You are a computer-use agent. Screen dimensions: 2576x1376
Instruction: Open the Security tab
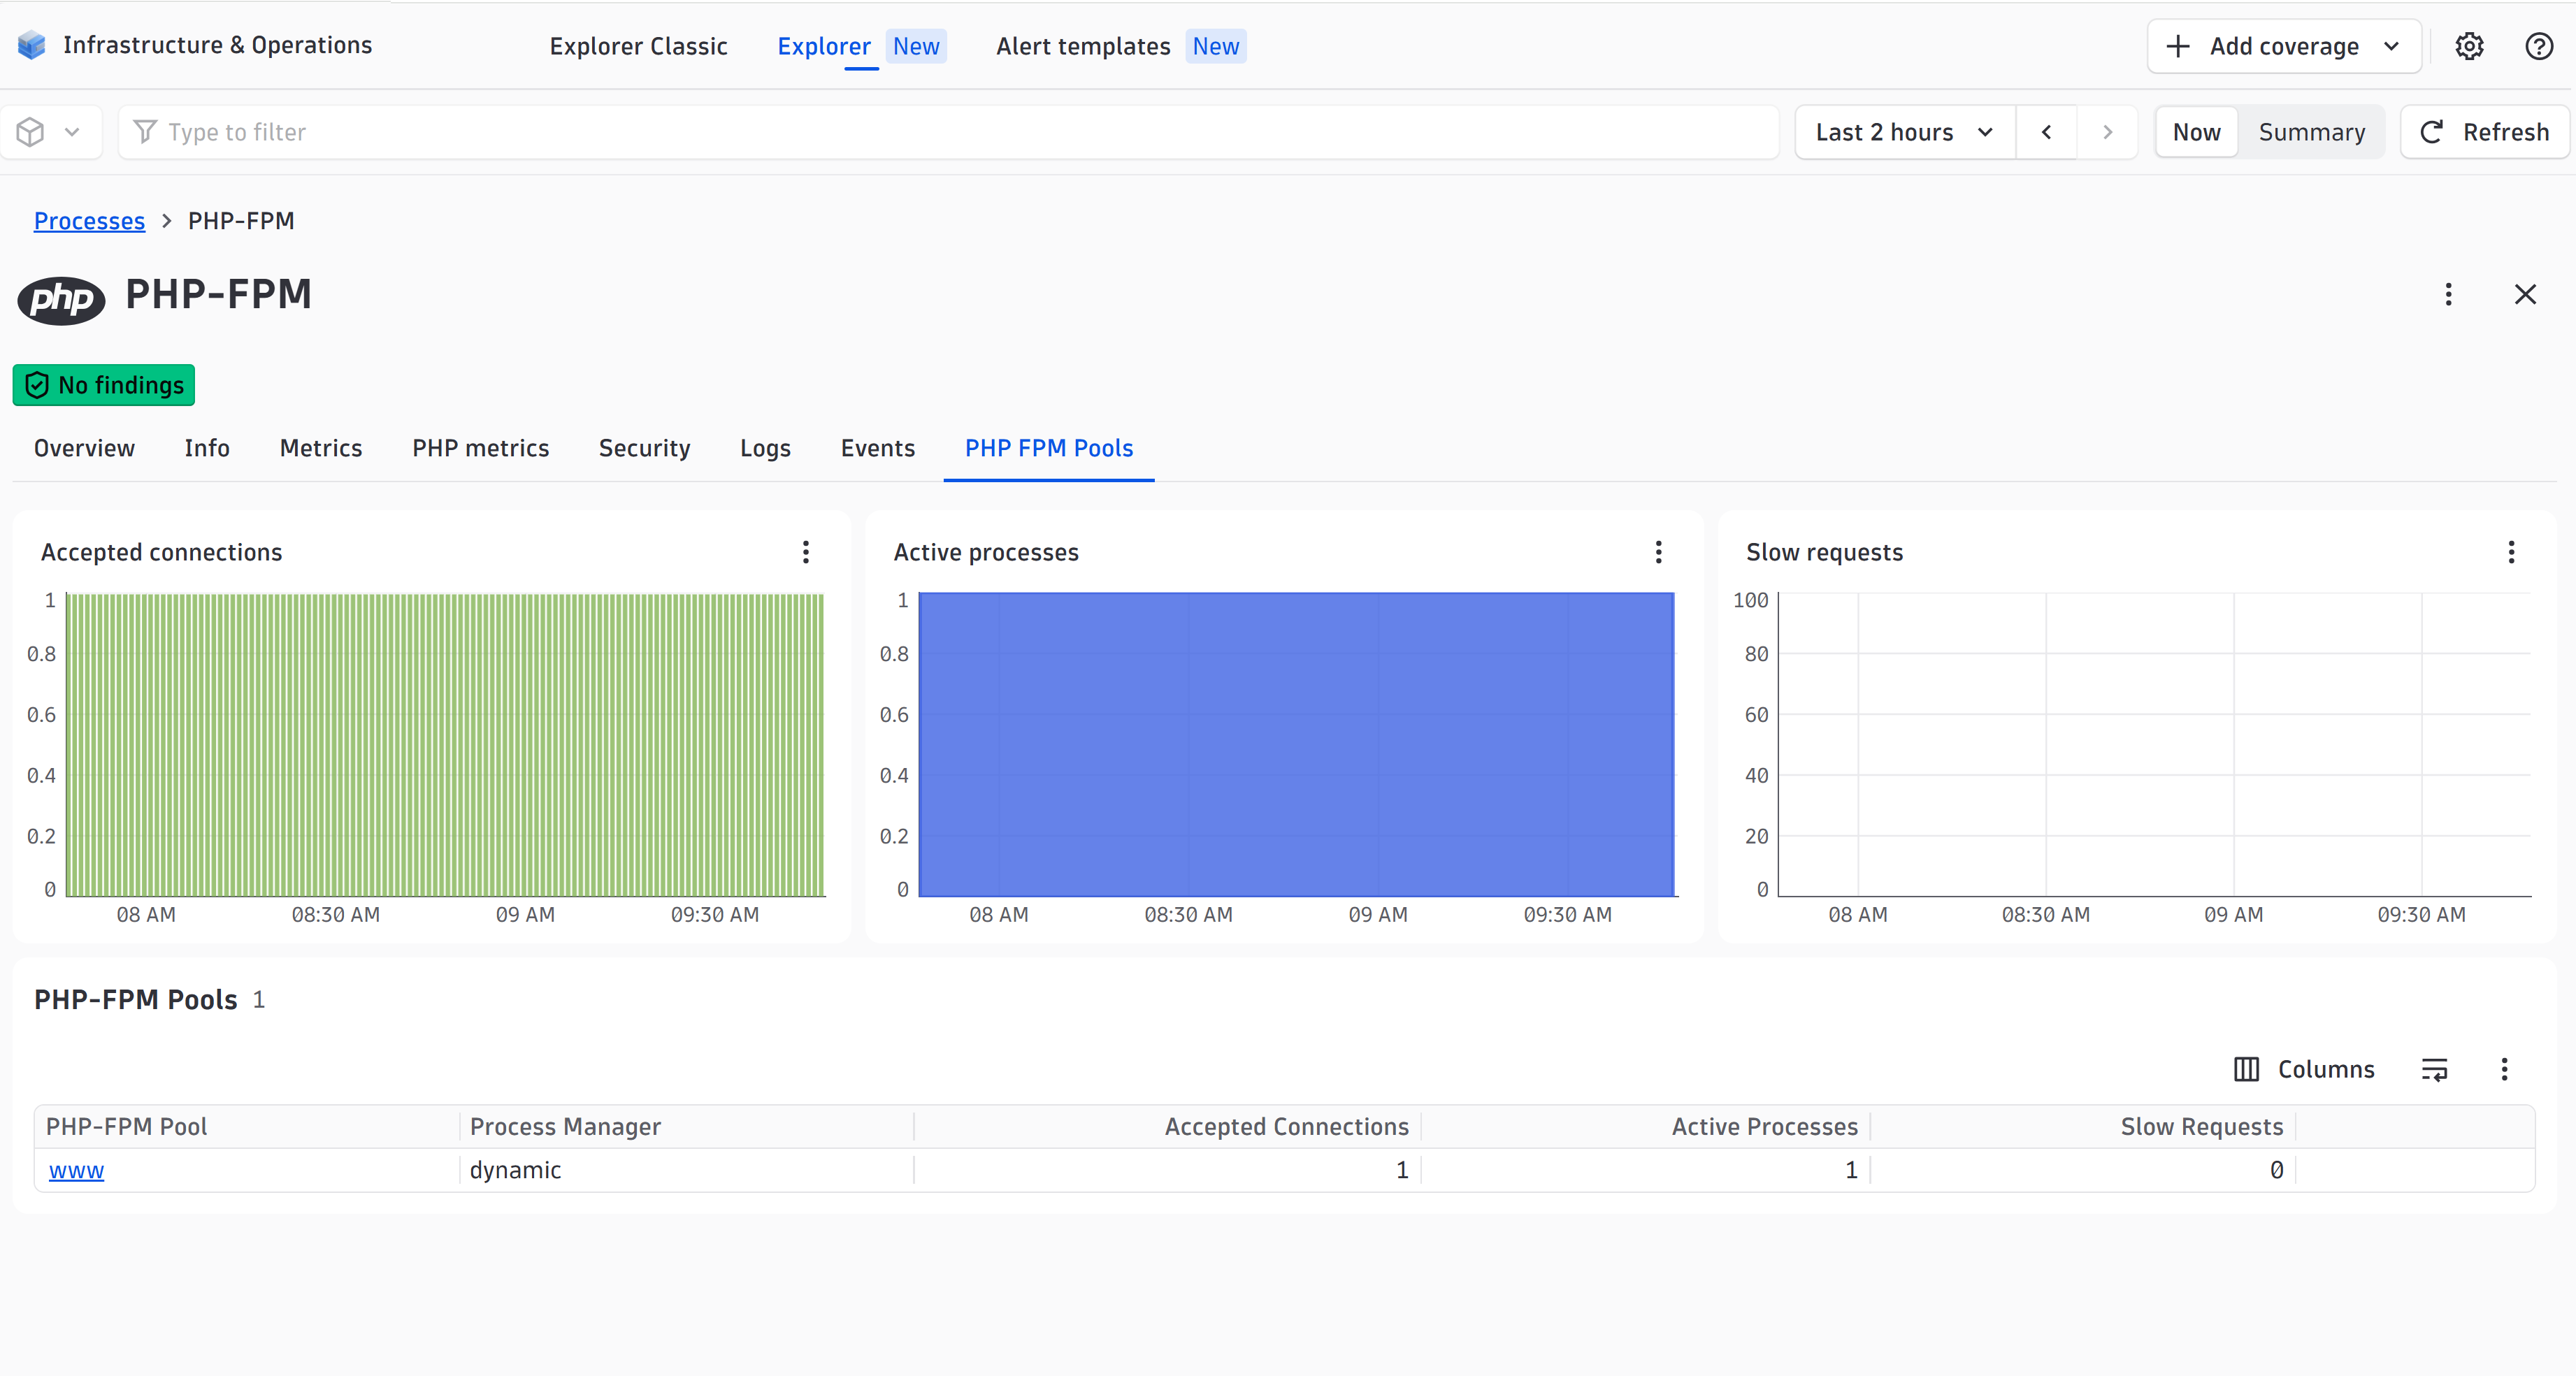point(644,448)
